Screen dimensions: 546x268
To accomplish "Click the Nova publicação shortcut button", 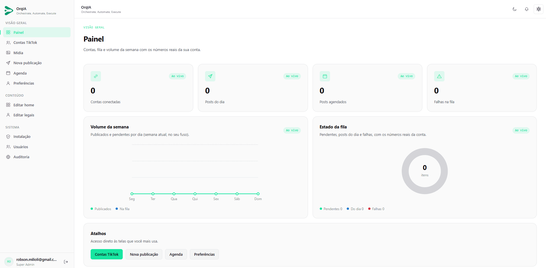I will pyautogui.click(x=144, y=254).
